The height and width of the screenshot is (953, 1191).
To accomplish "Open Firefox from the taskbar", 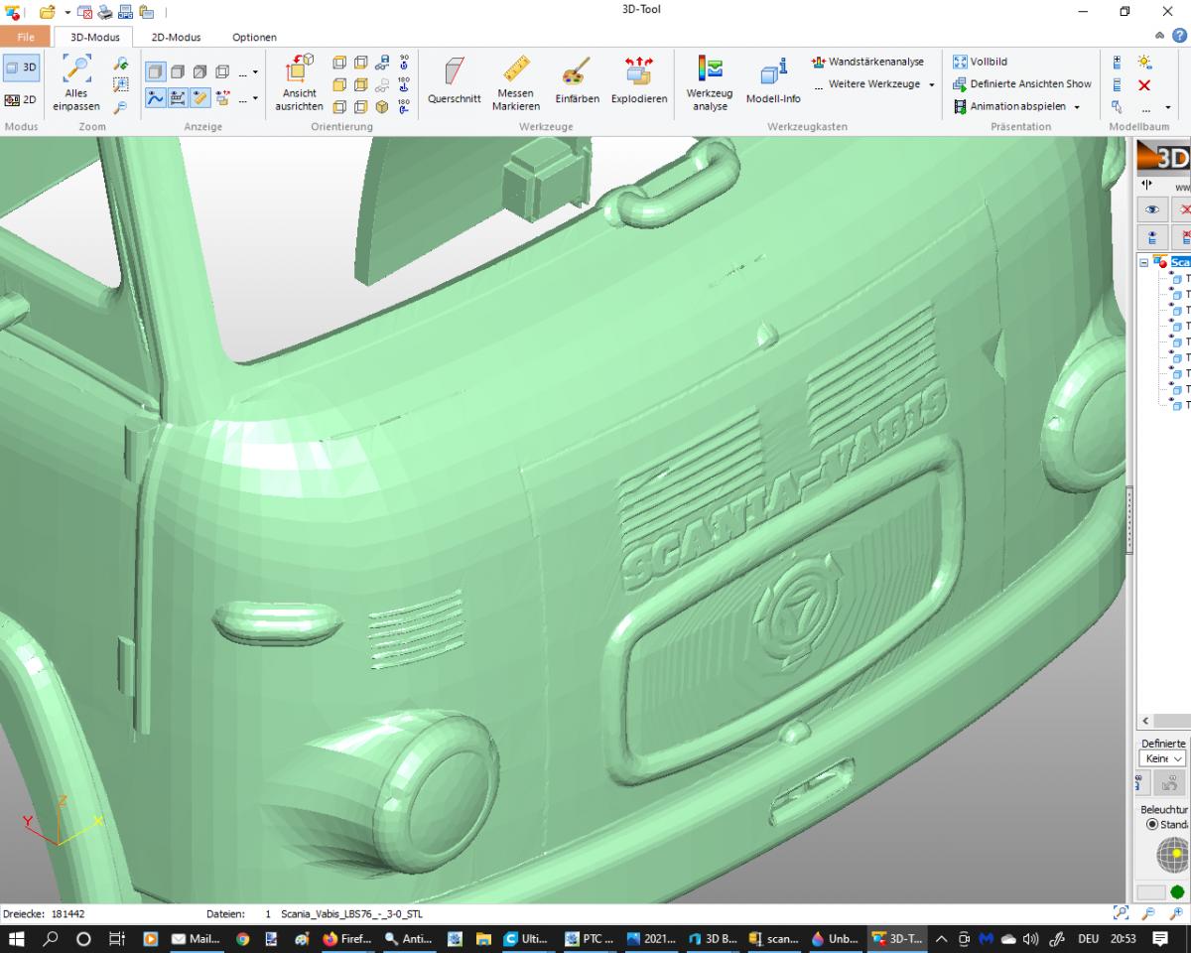I will [345, 938].
